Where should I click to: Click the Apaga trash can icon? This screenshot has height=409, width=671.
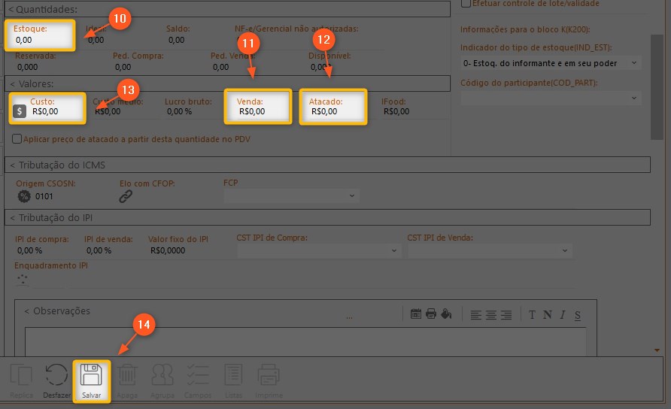pos(127,376)
